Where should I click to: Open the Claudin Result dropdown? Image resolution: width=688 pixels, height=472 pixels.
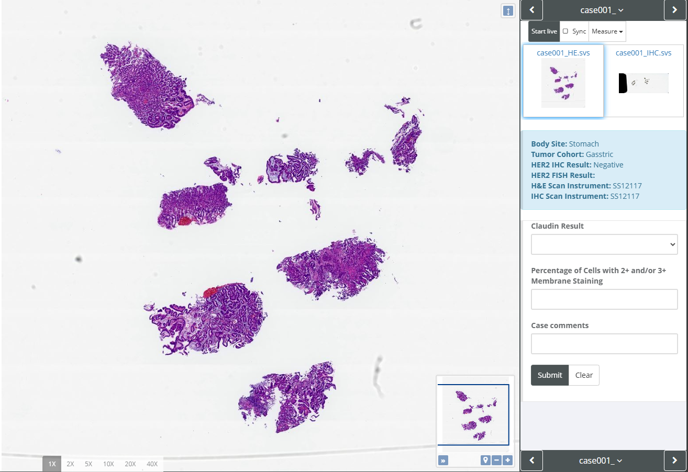604,244
